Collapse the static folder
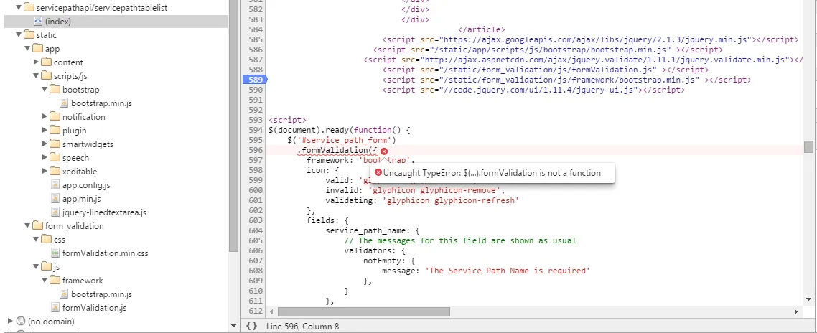 pos(19,35)
